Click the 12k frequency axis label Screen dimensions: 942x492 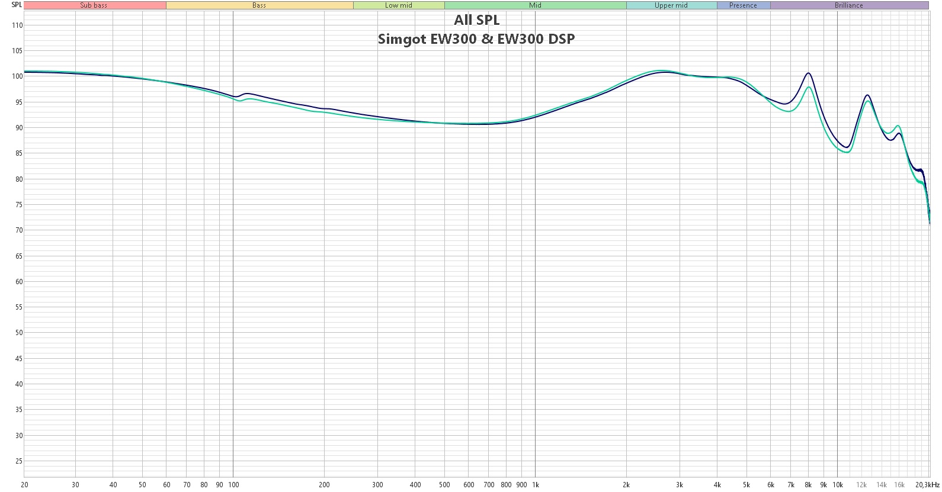861,485
